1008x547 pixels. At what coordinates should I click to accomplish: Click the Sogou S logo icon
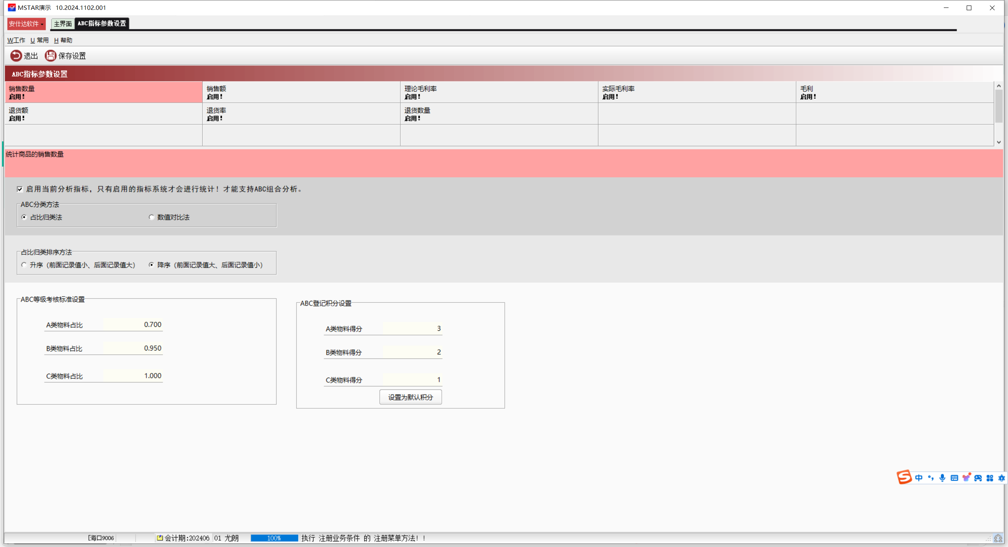[904, 477]
